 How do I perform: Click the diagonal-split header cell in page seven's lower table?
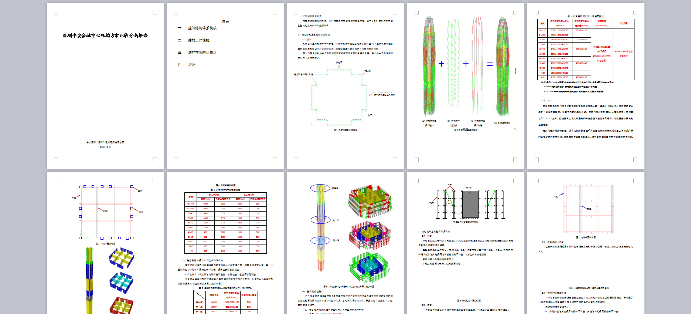(x=200, y=295)
